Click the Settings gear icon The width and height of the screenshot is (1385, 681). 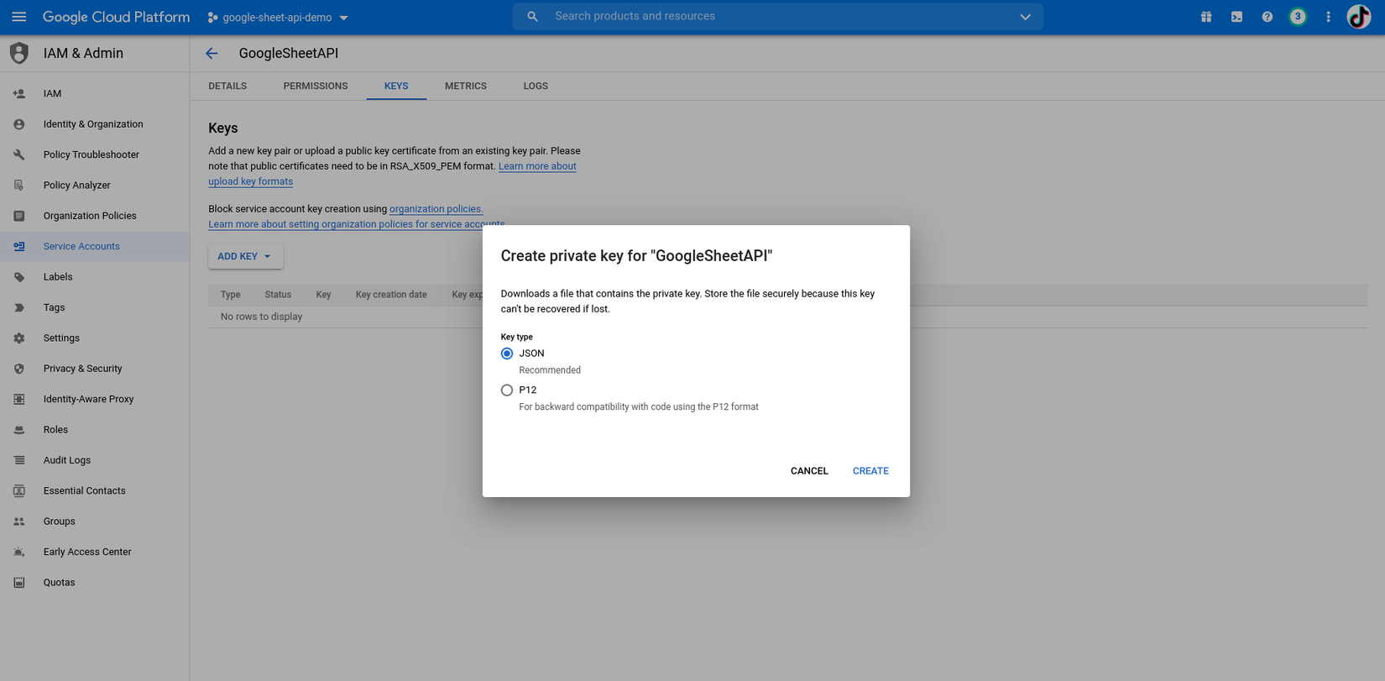19,338
